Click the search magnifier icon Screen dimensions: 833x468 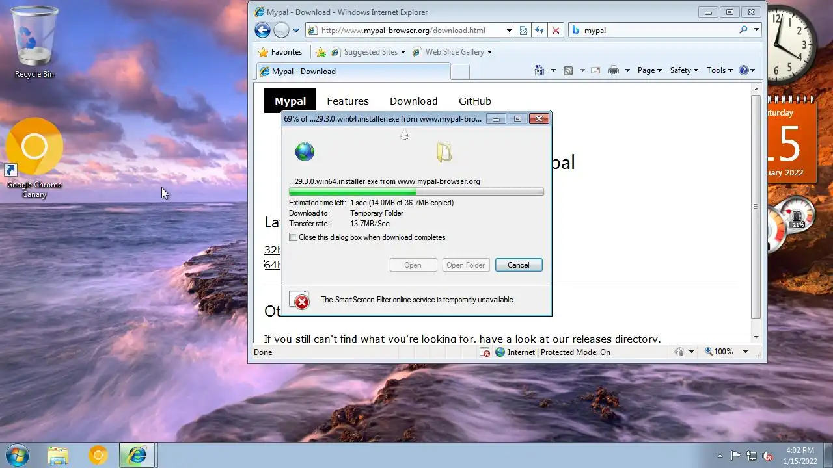[x=744, y=30]
